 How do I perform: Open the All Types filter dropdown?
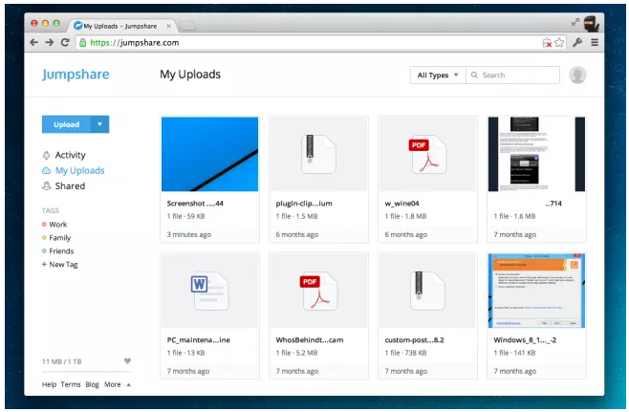tap(438, 75)
